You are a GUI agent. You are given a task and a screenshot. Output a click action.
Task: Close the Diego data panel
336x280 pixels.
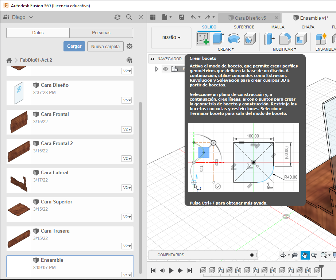point(141,17)
